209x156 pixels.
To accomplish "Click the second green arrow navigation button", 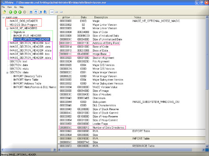I will tap(15, 12).
